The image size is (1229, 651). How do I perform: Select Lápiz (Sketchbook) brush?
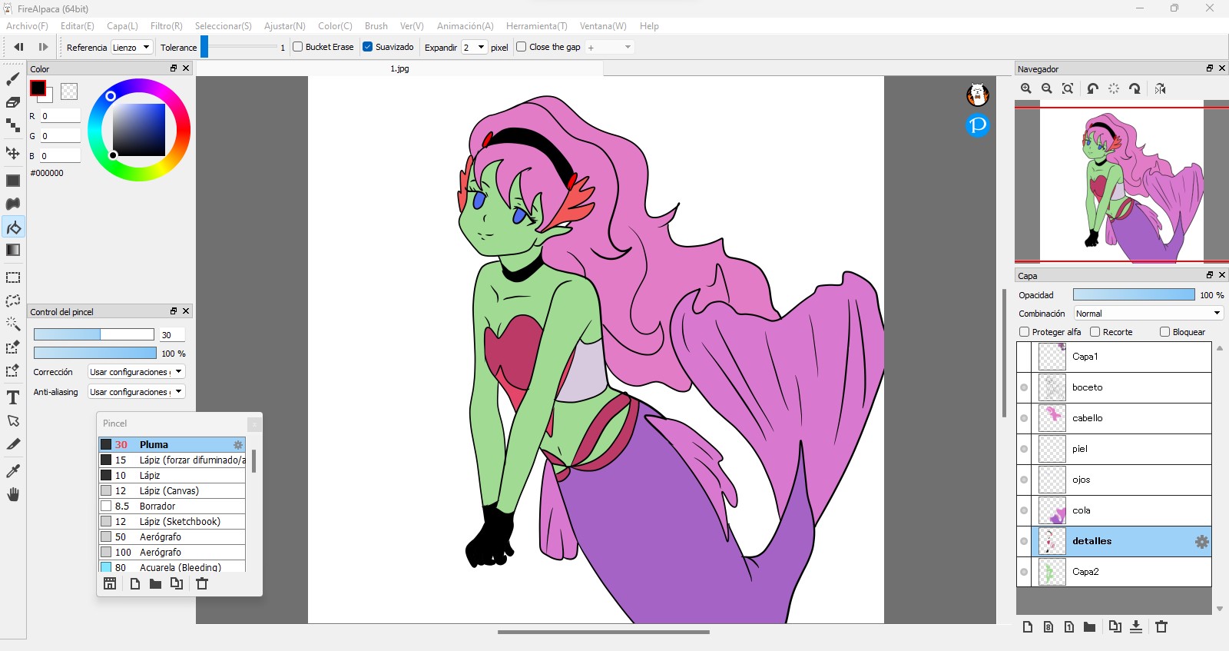(x=172, y=521)
